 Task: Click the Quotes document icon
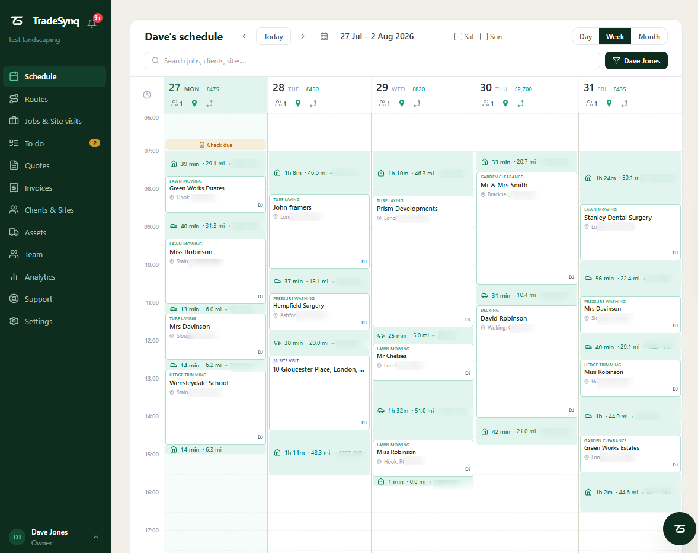click(x=14, y=165)
